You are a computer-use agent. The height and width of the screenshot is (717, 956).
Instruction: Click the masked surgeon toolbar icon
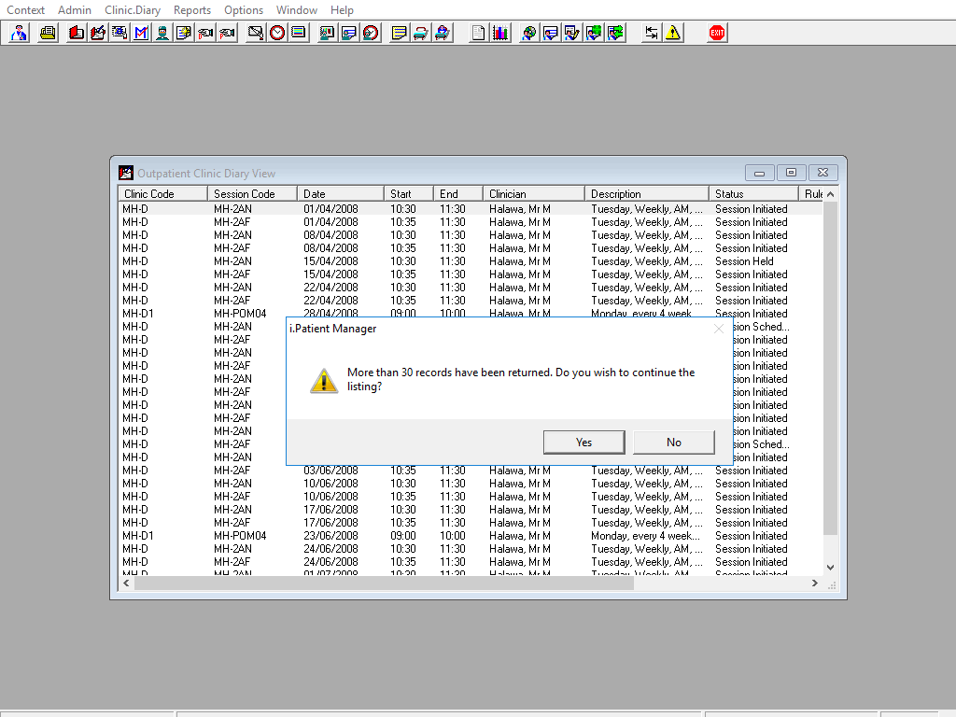(162, 33)
